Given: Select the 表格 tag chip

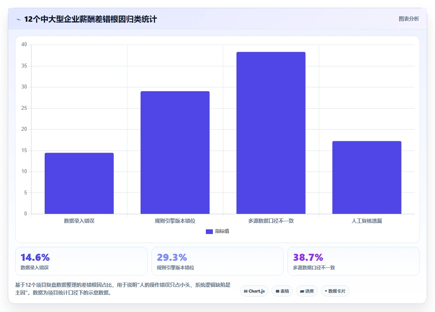Looking at the screenshot, I should tap(282, 291).
